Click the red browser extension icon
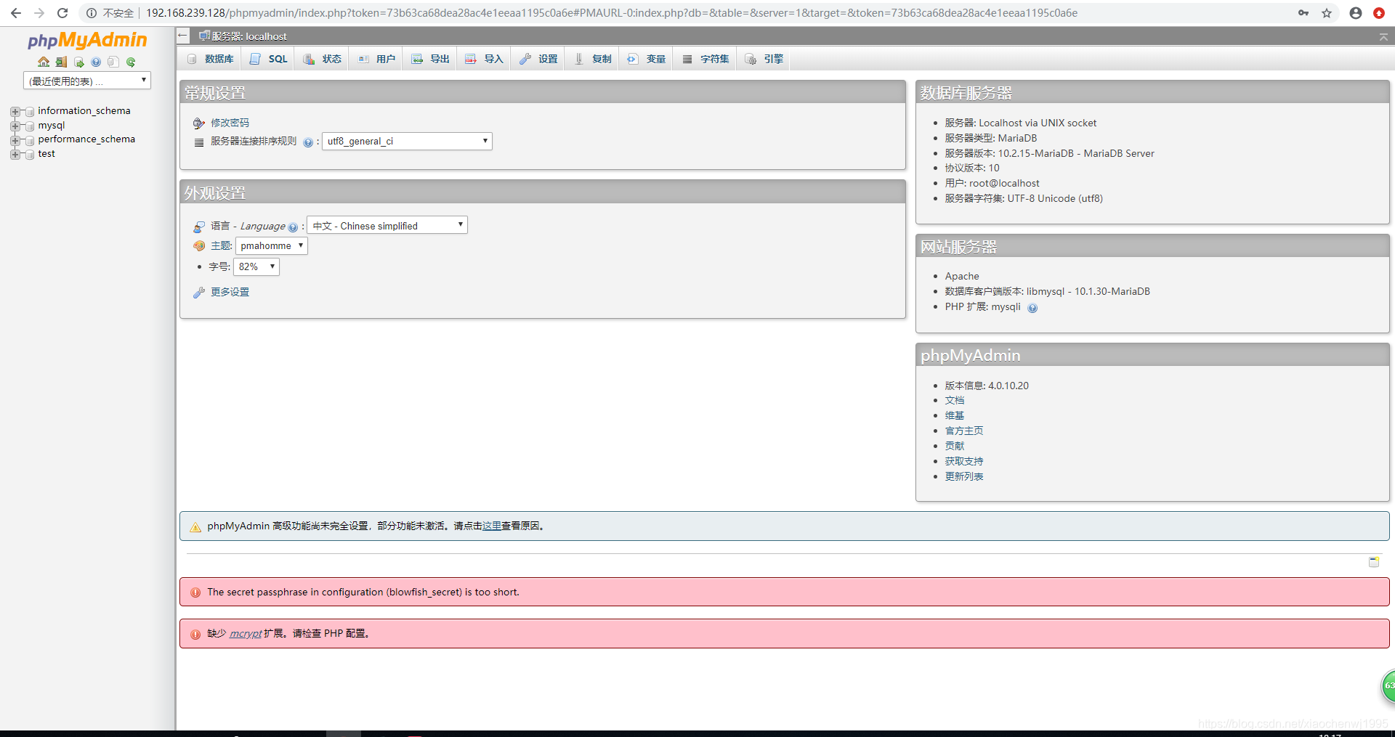 [x=1379, y=13]
